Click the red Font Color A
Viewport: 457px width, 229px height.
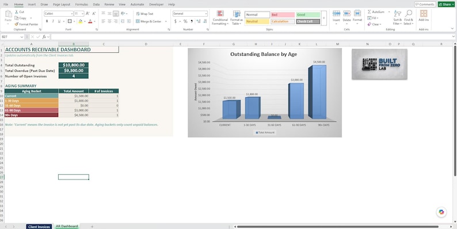tap(90, 21)
